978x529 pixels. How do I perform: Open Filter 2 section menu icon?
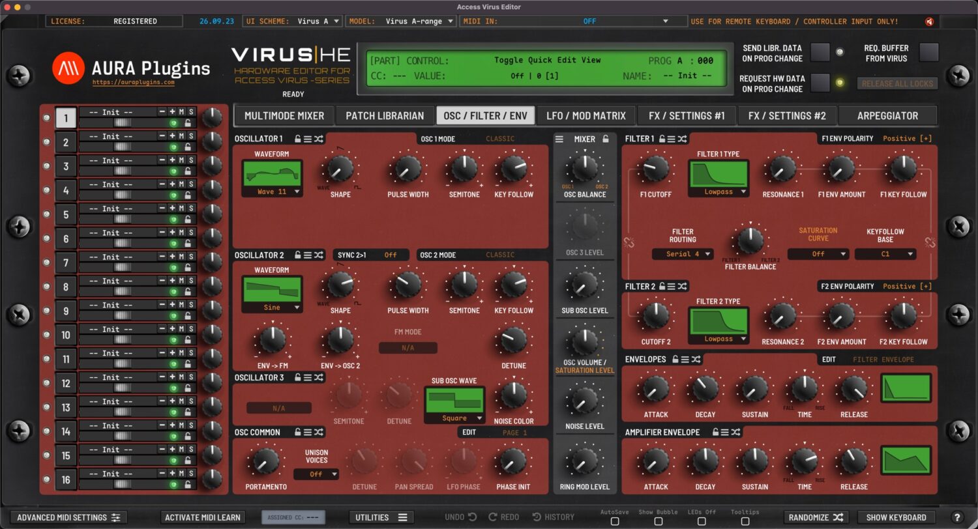click(x=672, y=286)
